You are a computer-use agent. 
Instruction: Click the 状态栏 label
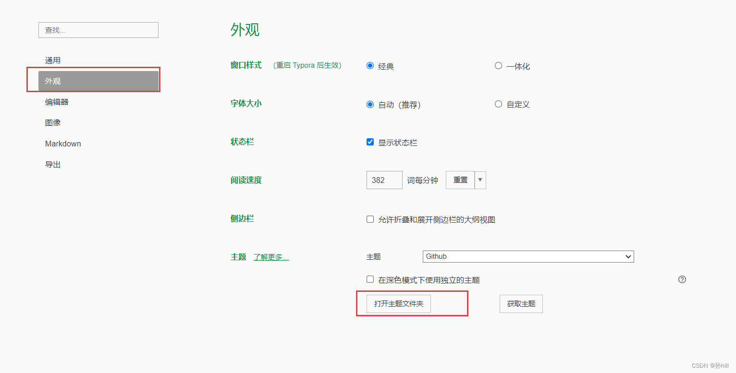tap(242, 142)
